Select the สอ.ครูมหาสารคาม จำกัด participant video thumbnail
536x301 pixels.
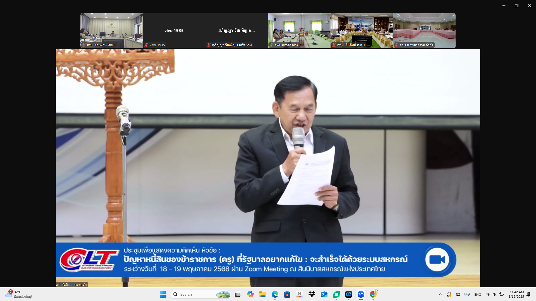tap(424, 31)
